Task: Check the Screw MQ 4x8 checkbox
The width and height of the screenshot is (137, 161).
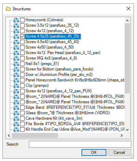Action: point(22,58)
